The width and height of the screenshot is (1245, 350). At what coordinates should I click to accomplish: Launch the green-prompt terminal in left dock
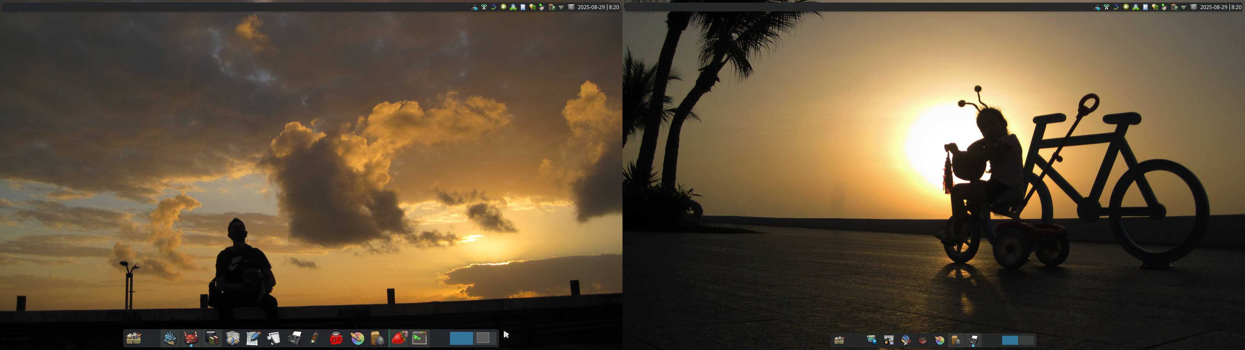pos(420,338)
